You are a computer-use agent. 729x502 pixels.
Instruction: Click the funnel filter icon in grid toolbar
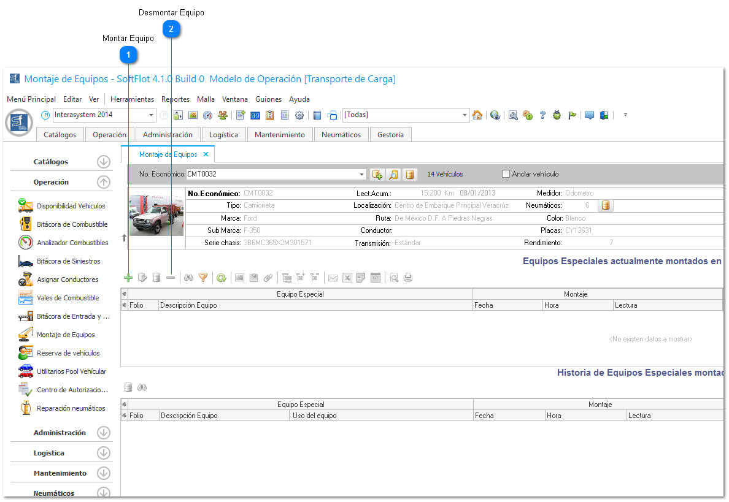203,278
